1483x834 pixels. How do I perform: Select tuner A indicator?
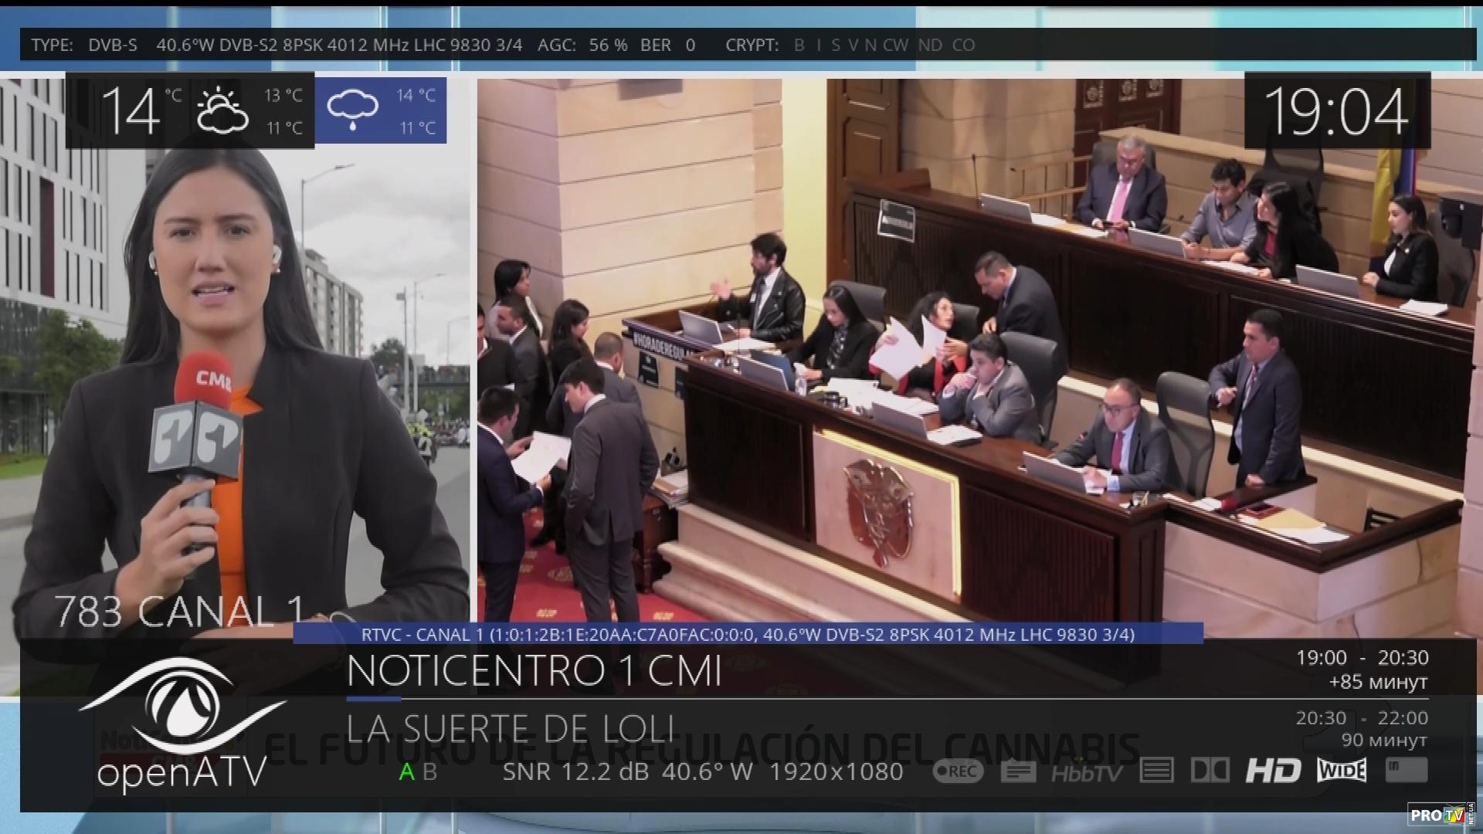[406, 772]
